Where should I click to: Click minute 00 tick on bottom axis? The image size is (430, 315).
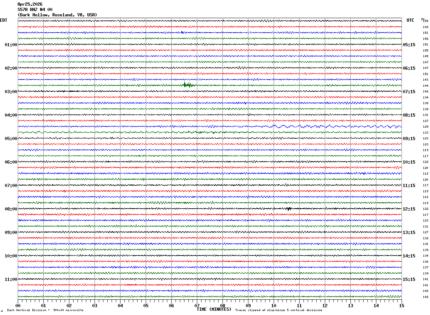[18, 305]
